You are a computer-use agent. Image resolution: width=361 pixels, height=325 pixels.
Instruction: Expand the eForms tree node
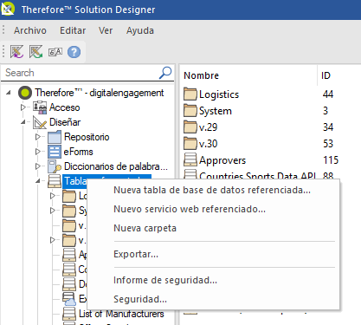tap(38, 152)
